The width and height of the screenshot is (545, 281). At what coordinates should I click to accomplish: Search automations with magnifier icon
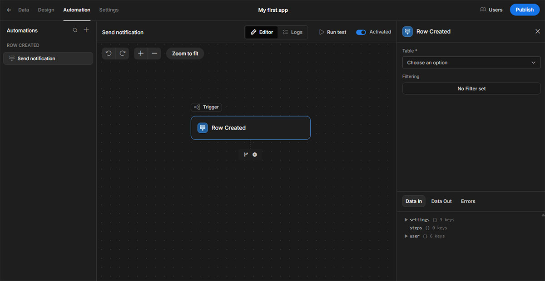(x=75, y=30)
